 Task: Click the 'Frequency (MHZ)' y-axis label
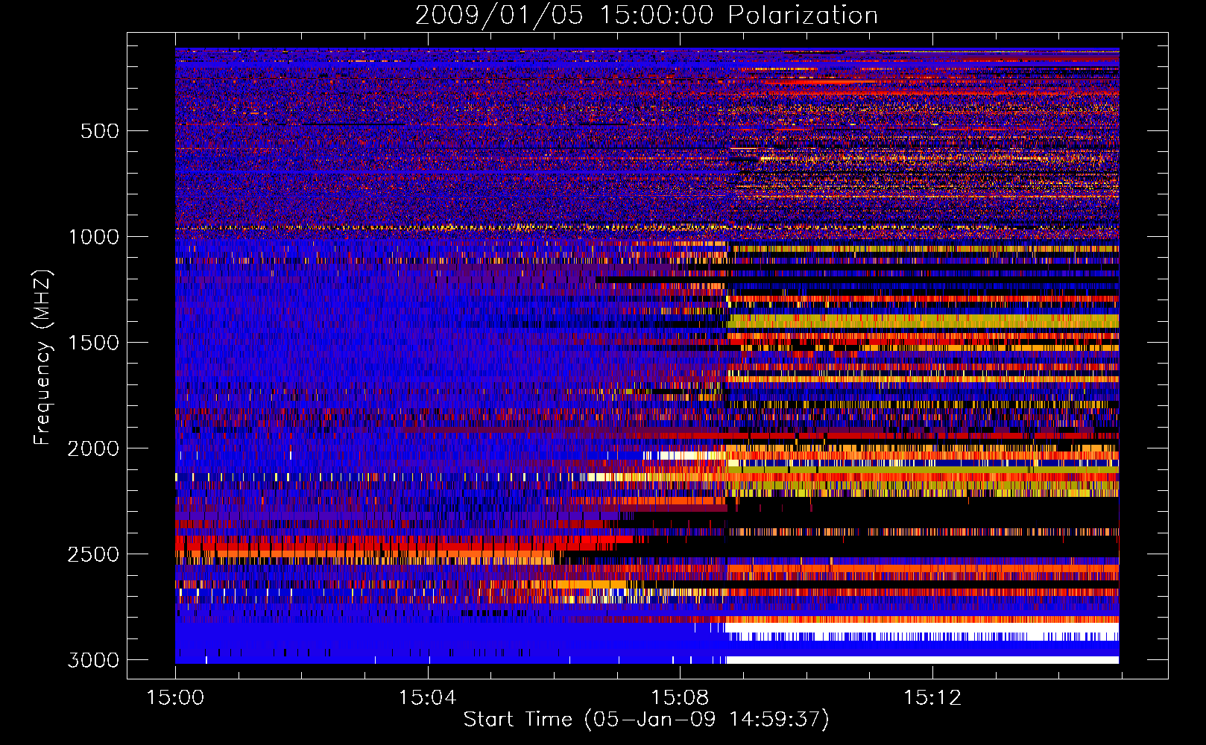42,358
